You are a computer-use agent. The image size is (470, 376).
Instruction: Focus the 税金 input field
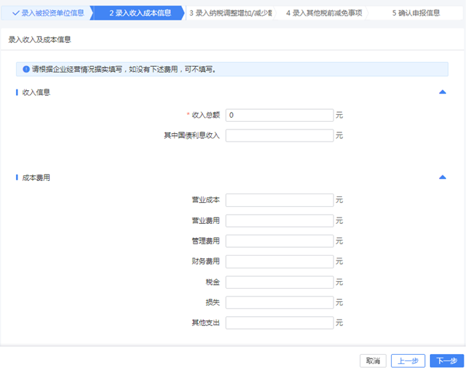click(279, 282)
